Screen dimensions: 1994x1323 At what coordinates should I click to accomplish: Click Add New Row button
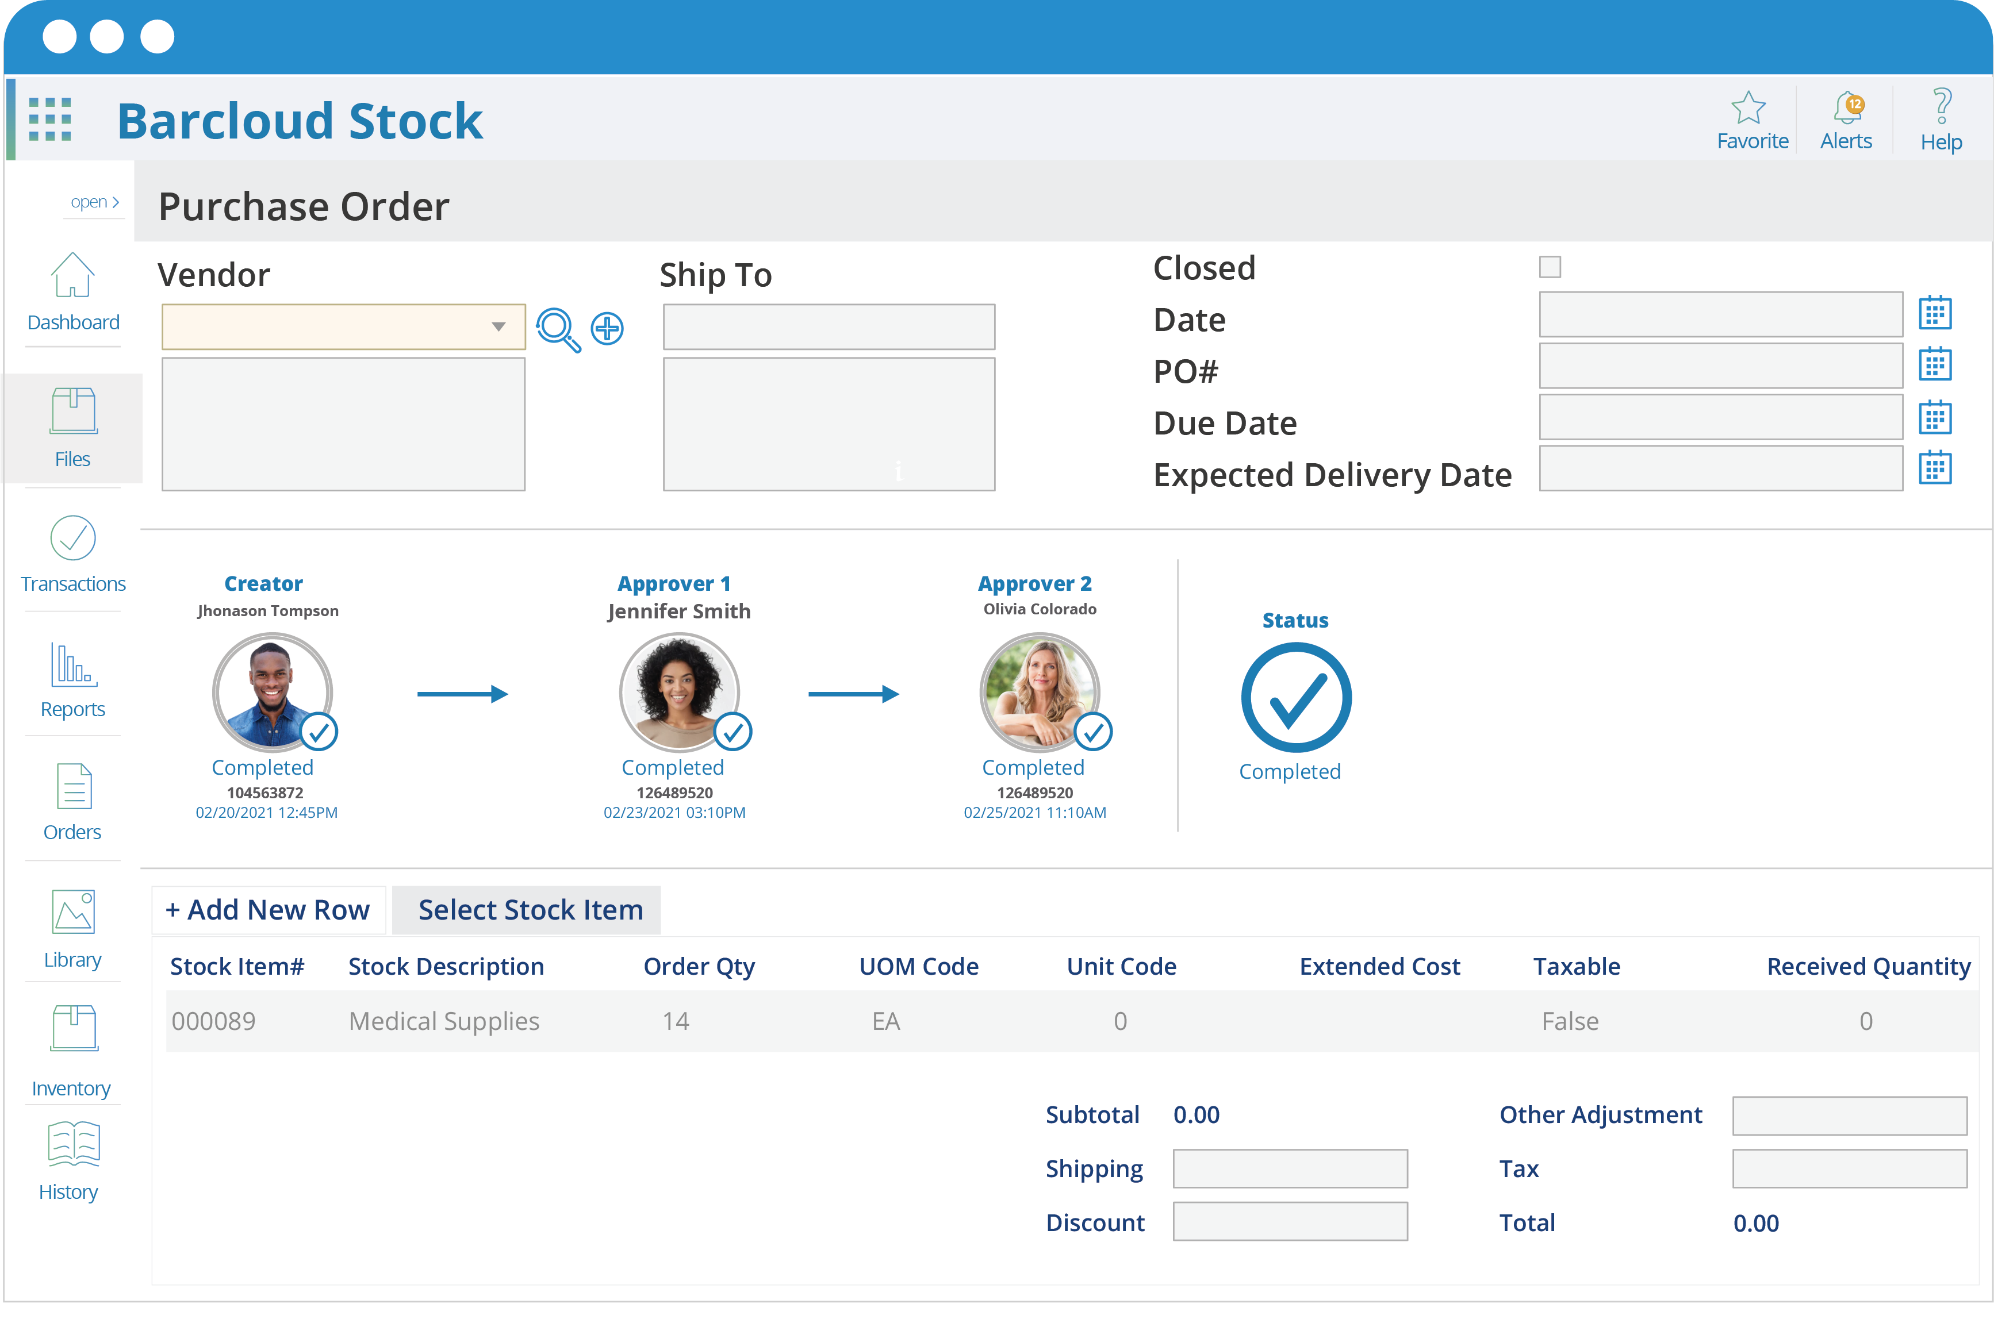267,910
